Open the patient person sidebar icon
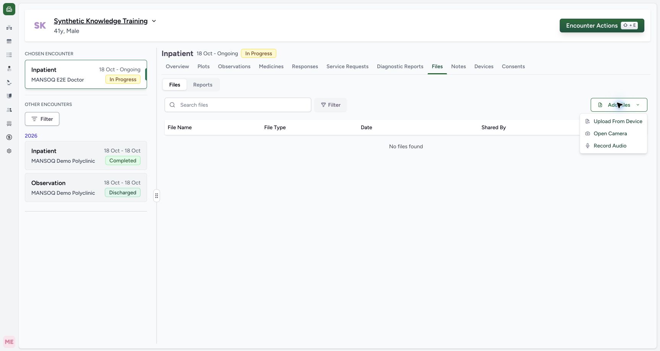 (9, 69)
